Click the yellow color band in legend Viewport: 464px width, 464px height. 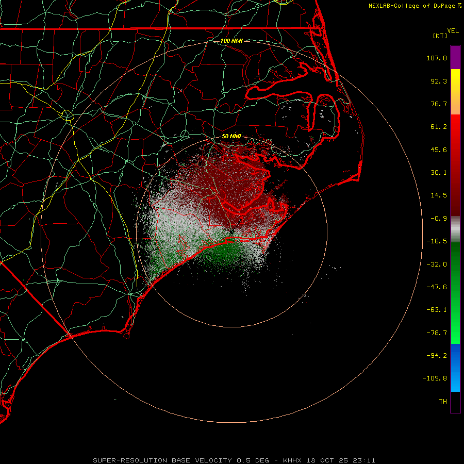(455, 92)
